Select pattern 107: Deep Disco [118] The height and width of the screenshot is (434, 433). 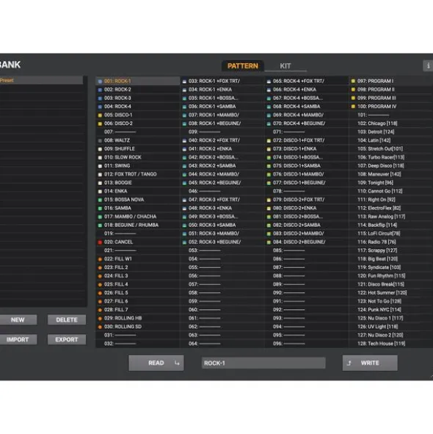click(x=391, y=165)
